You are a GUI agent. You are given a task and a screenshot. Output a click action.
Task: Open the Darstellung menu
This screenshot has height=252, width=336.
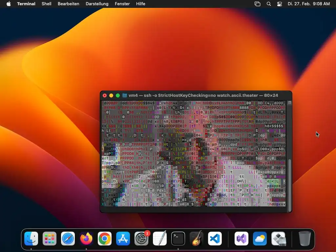97,4
